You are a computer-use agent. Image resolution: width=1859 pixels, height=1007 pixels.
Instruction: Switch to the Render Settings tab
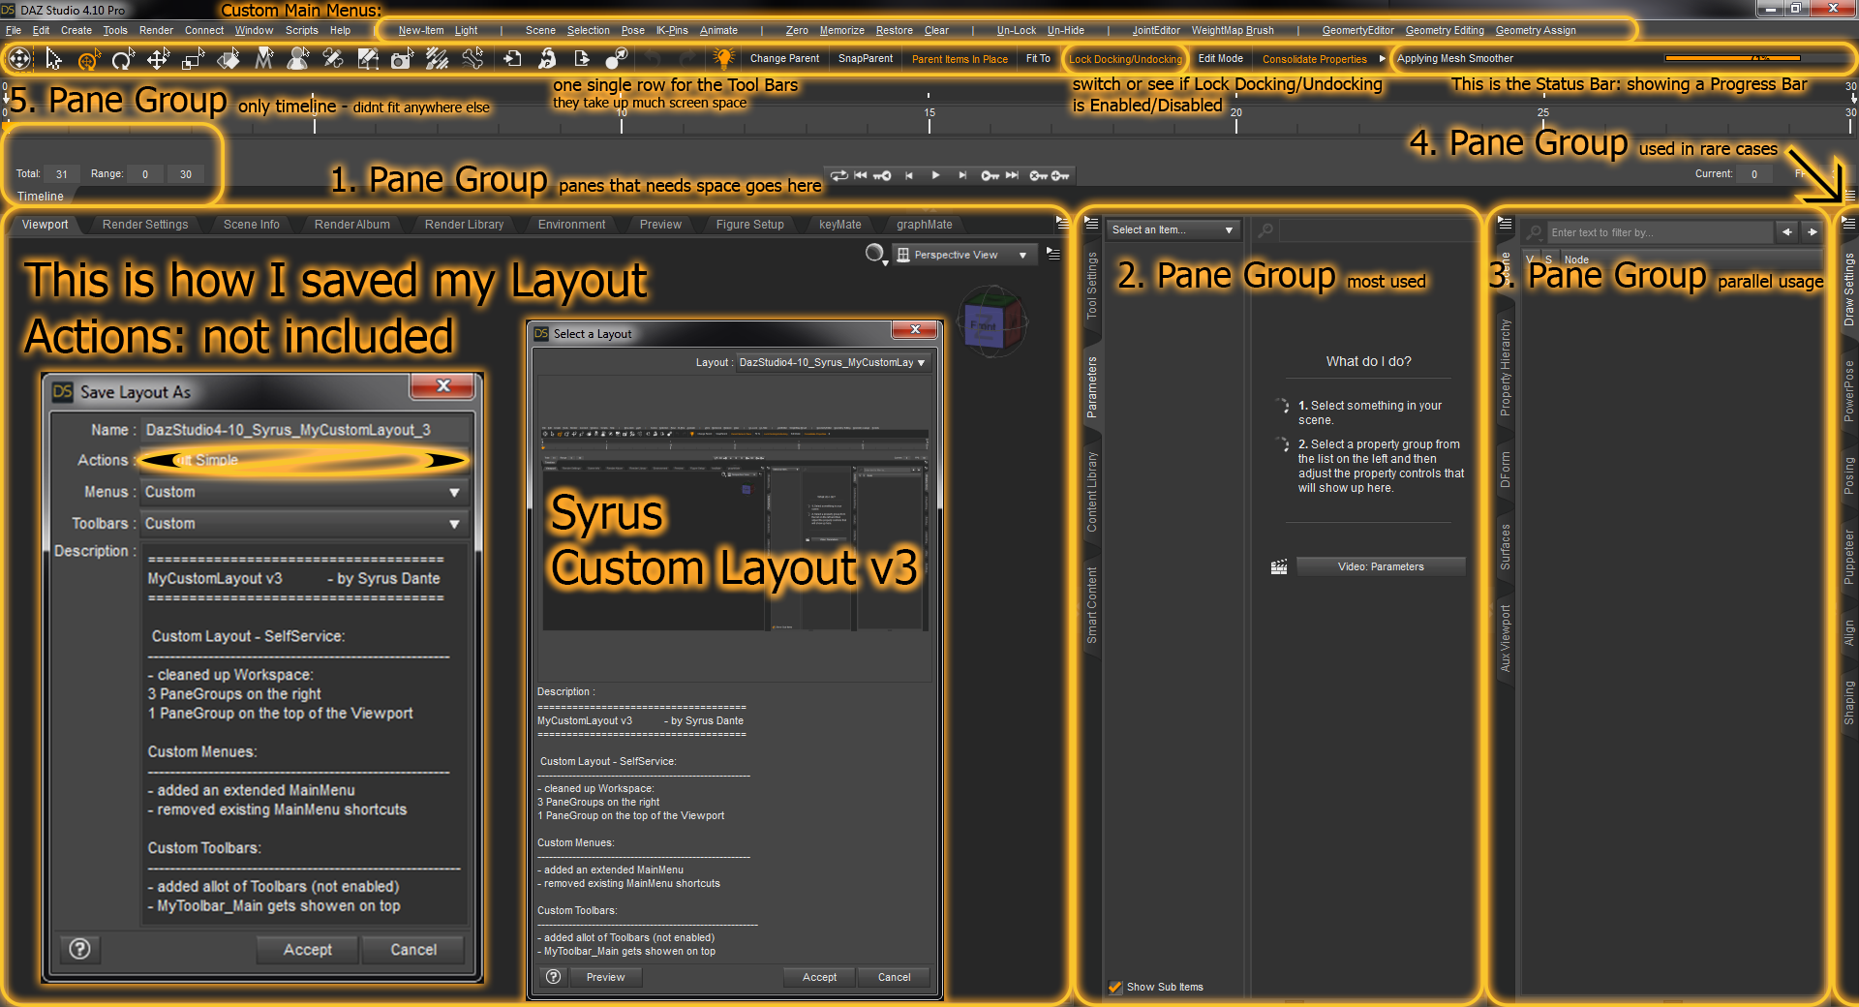pyautogui.click(x=145, y=225)
